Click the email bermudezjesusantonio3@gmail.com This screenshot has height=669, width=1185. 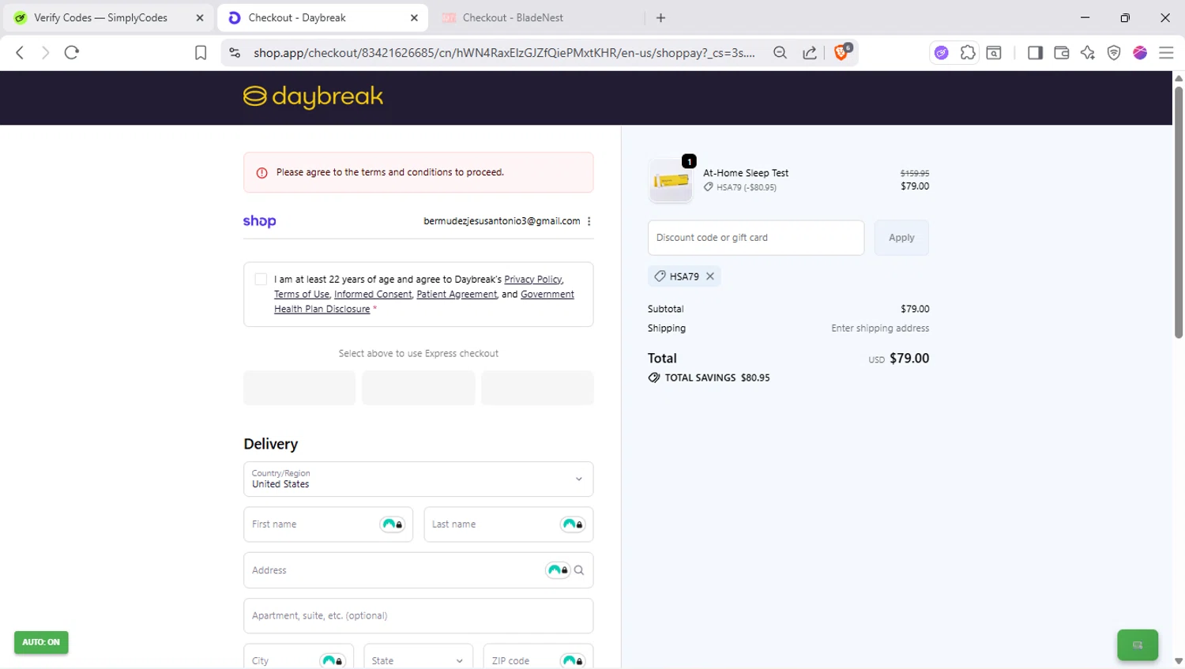pyautogui.click(x=502, y=221)
